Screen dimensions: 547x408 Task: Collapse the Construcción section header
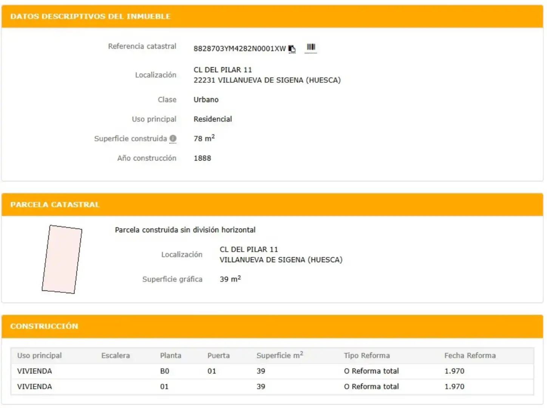[x=272, y=326]
